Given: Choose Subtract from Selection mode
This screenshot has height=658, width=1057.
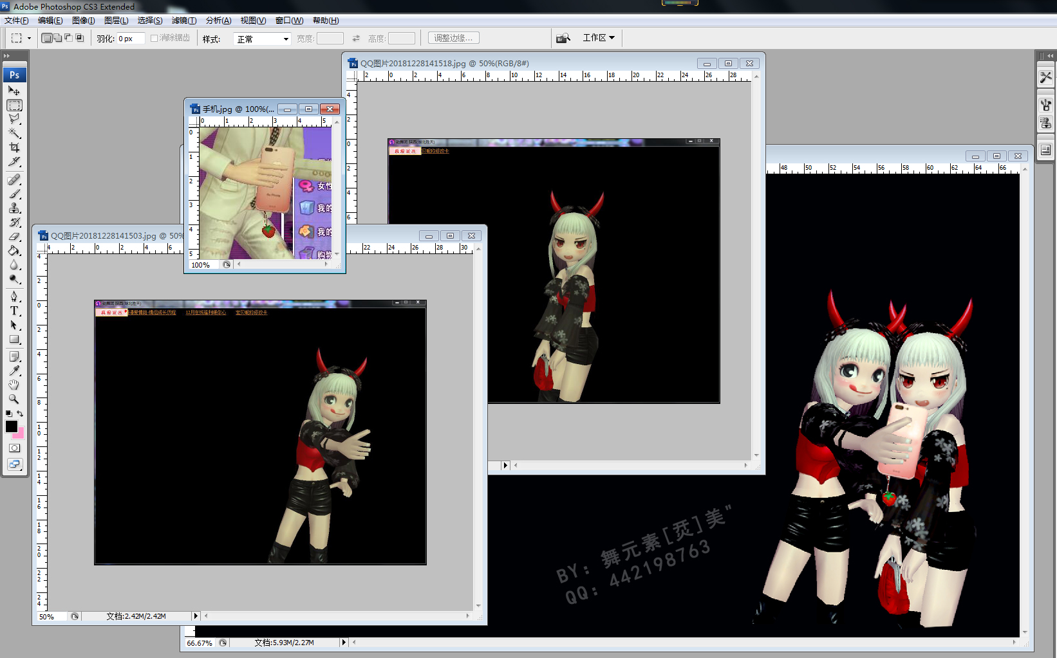Looking at the screenshot, I should coord(68,38).
